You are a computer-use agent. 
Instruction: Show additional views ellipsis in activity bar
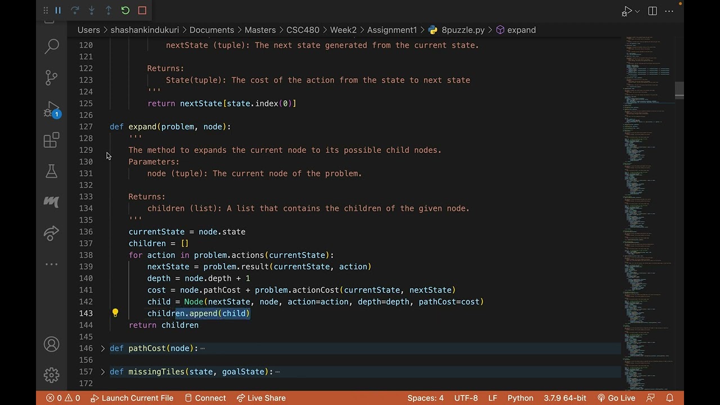click(52, 264)
